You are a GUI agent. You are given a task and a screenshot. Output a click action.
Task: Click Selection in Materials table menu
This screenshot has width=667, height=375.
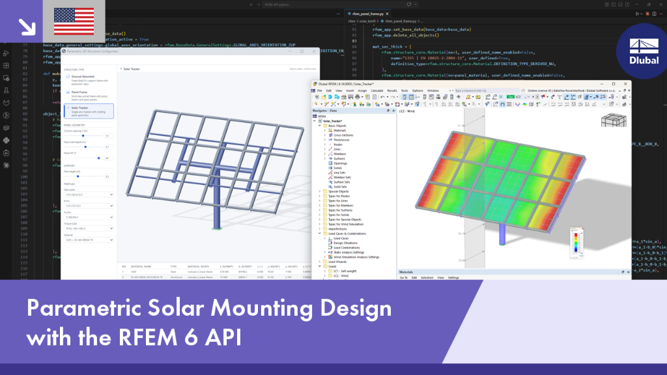pyautogui.click(x=427, y=277)
